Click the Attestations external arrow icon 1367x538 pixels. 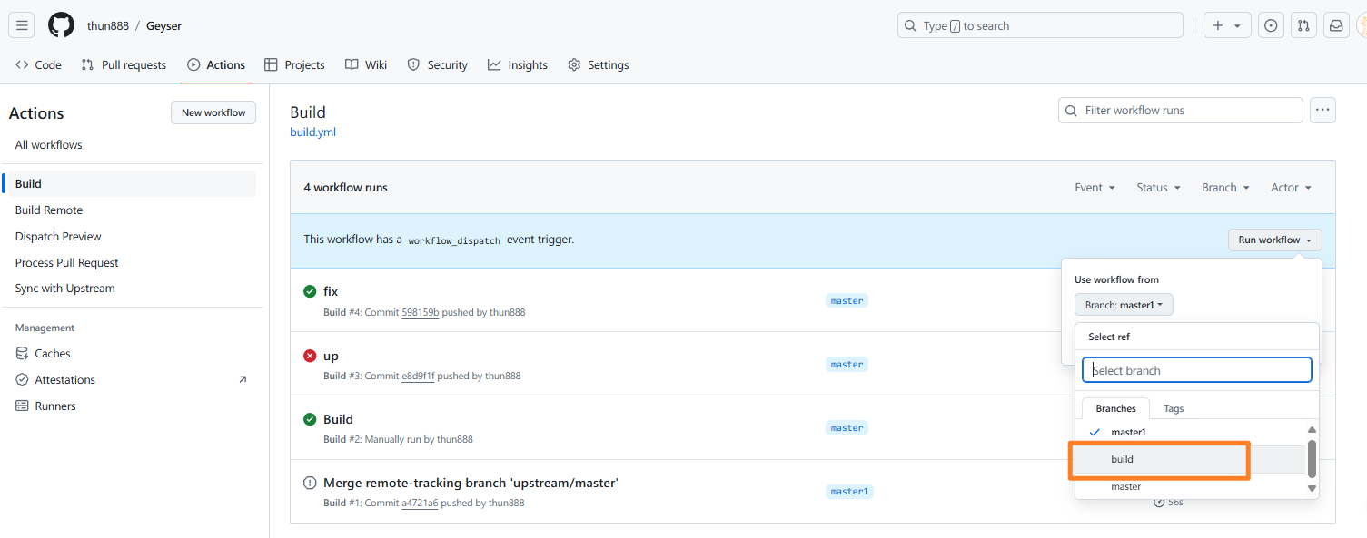point(243,379)
